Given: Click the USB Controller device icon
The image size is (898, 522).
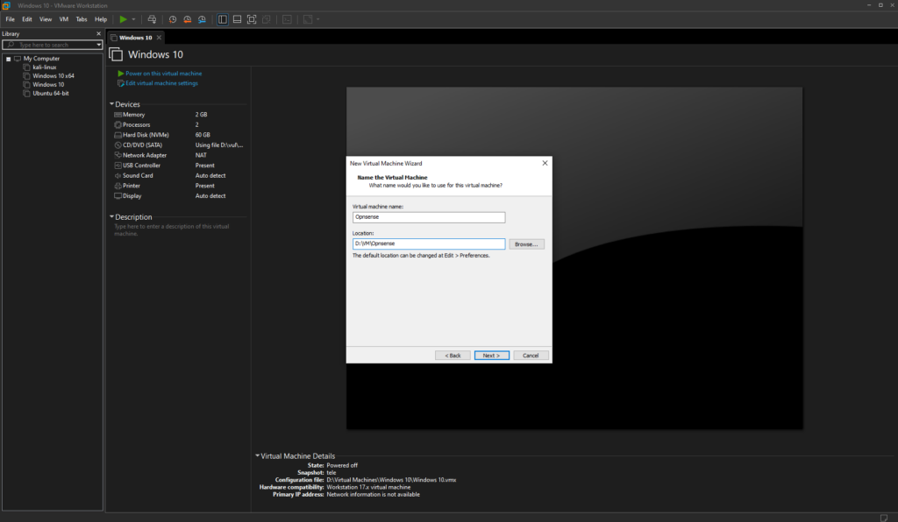Looking at the screenshot, I should coord(118,166).
